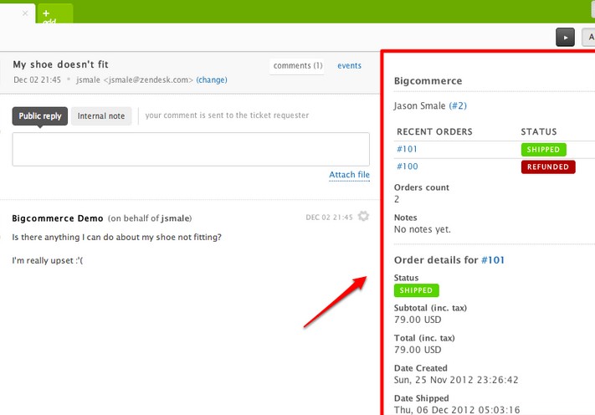Click the Orders count value 2
This screenshot has height=415, width=595.
(397, 199)
